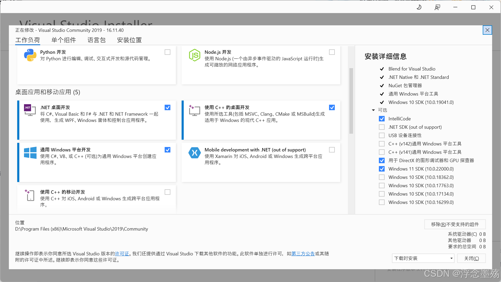The image size is (501, 282).
Task: Enable Windows 10 SDK (10.0.18362.0) checkbox
Action: (x=382, y=177)
